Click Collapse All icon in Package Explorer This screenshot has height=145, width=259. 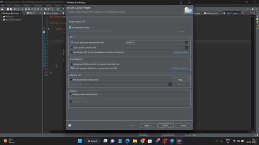pyautogui.click(x=28, y=13)
